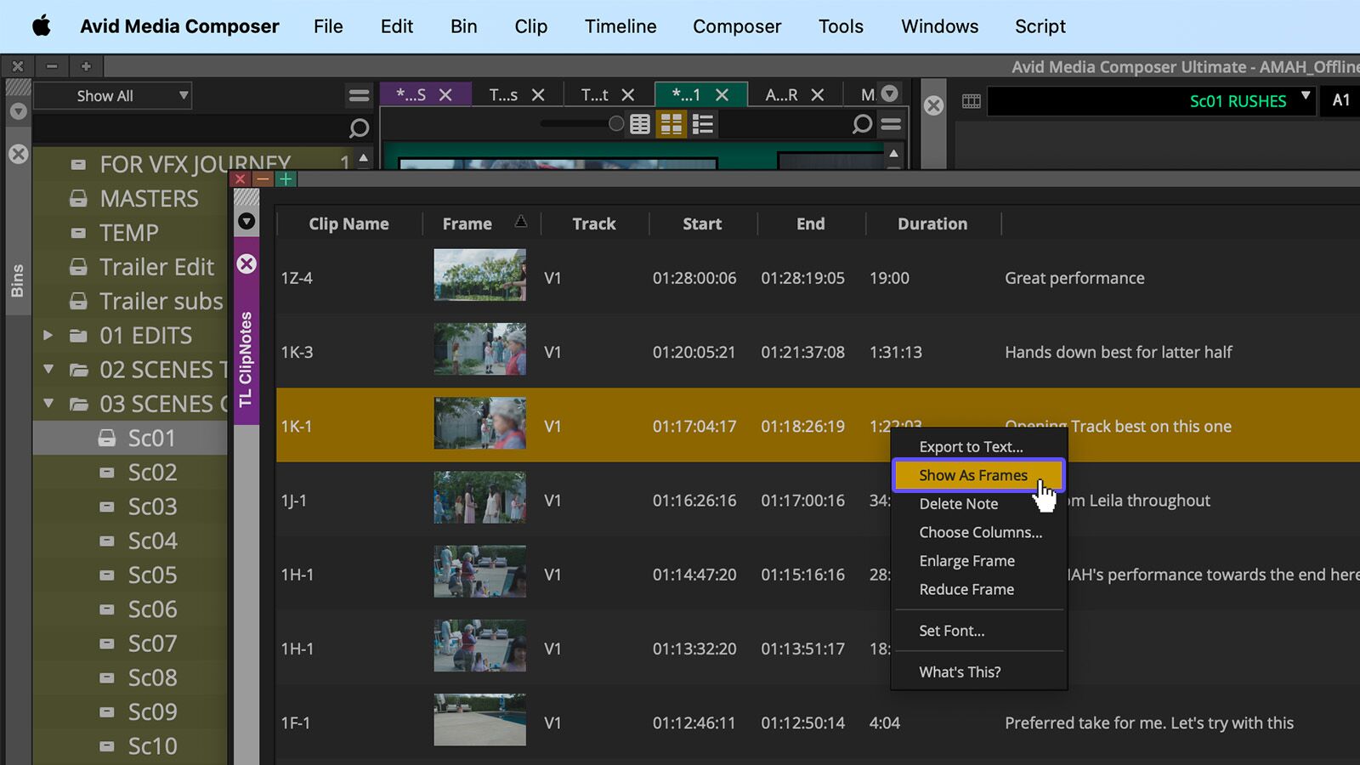Open the Composer menu
This screenshot has width=1360, height=765.
coord(736,26)
